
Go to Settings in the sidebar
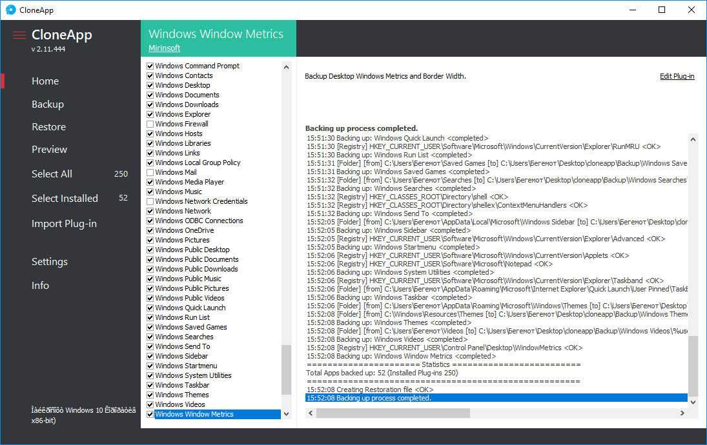tap(50, 261)
